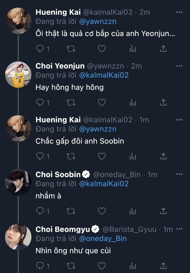Like Choi Soobin's "nhầm à" reply
190x273 pixels.
102,211
